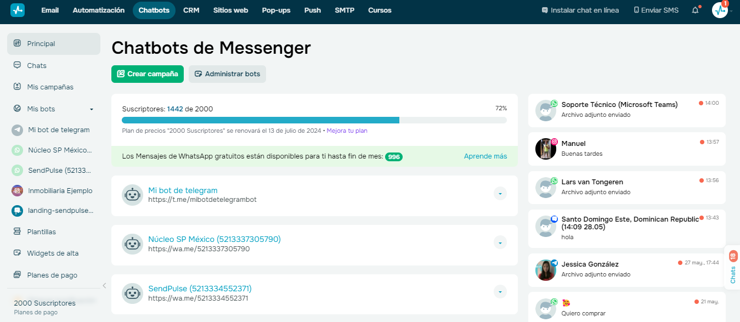Click the WhatsApp icon beside SendPulse (52133...
740x322 pixels.
tap(18, 171)
